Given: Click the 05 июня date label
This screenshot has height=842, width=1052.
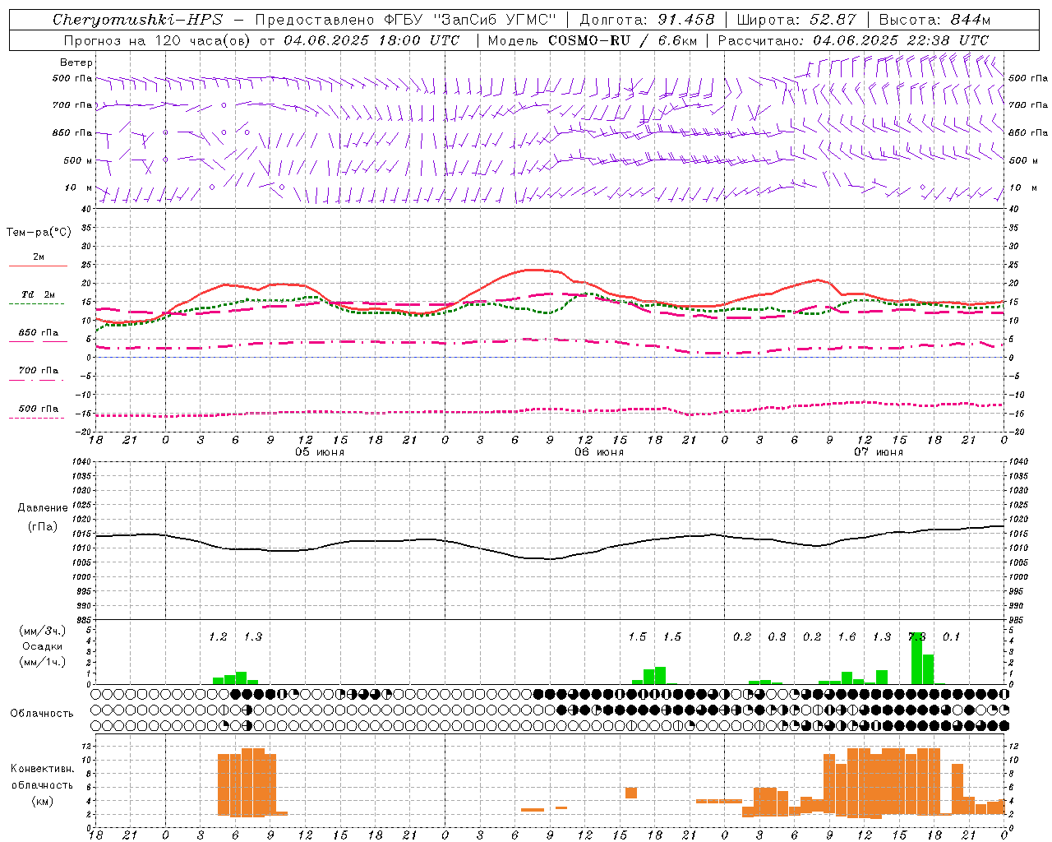Looking at the screenshot, I should pos(320,452).
